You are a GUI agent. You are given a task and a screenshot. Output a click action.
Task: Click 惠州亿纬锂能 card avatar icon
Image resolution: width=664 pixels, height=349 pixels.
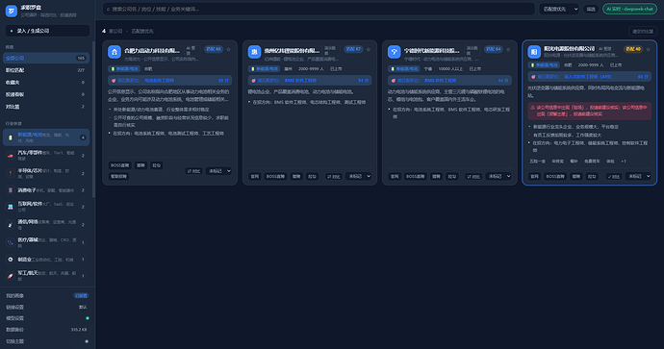(x=254, y=52)
